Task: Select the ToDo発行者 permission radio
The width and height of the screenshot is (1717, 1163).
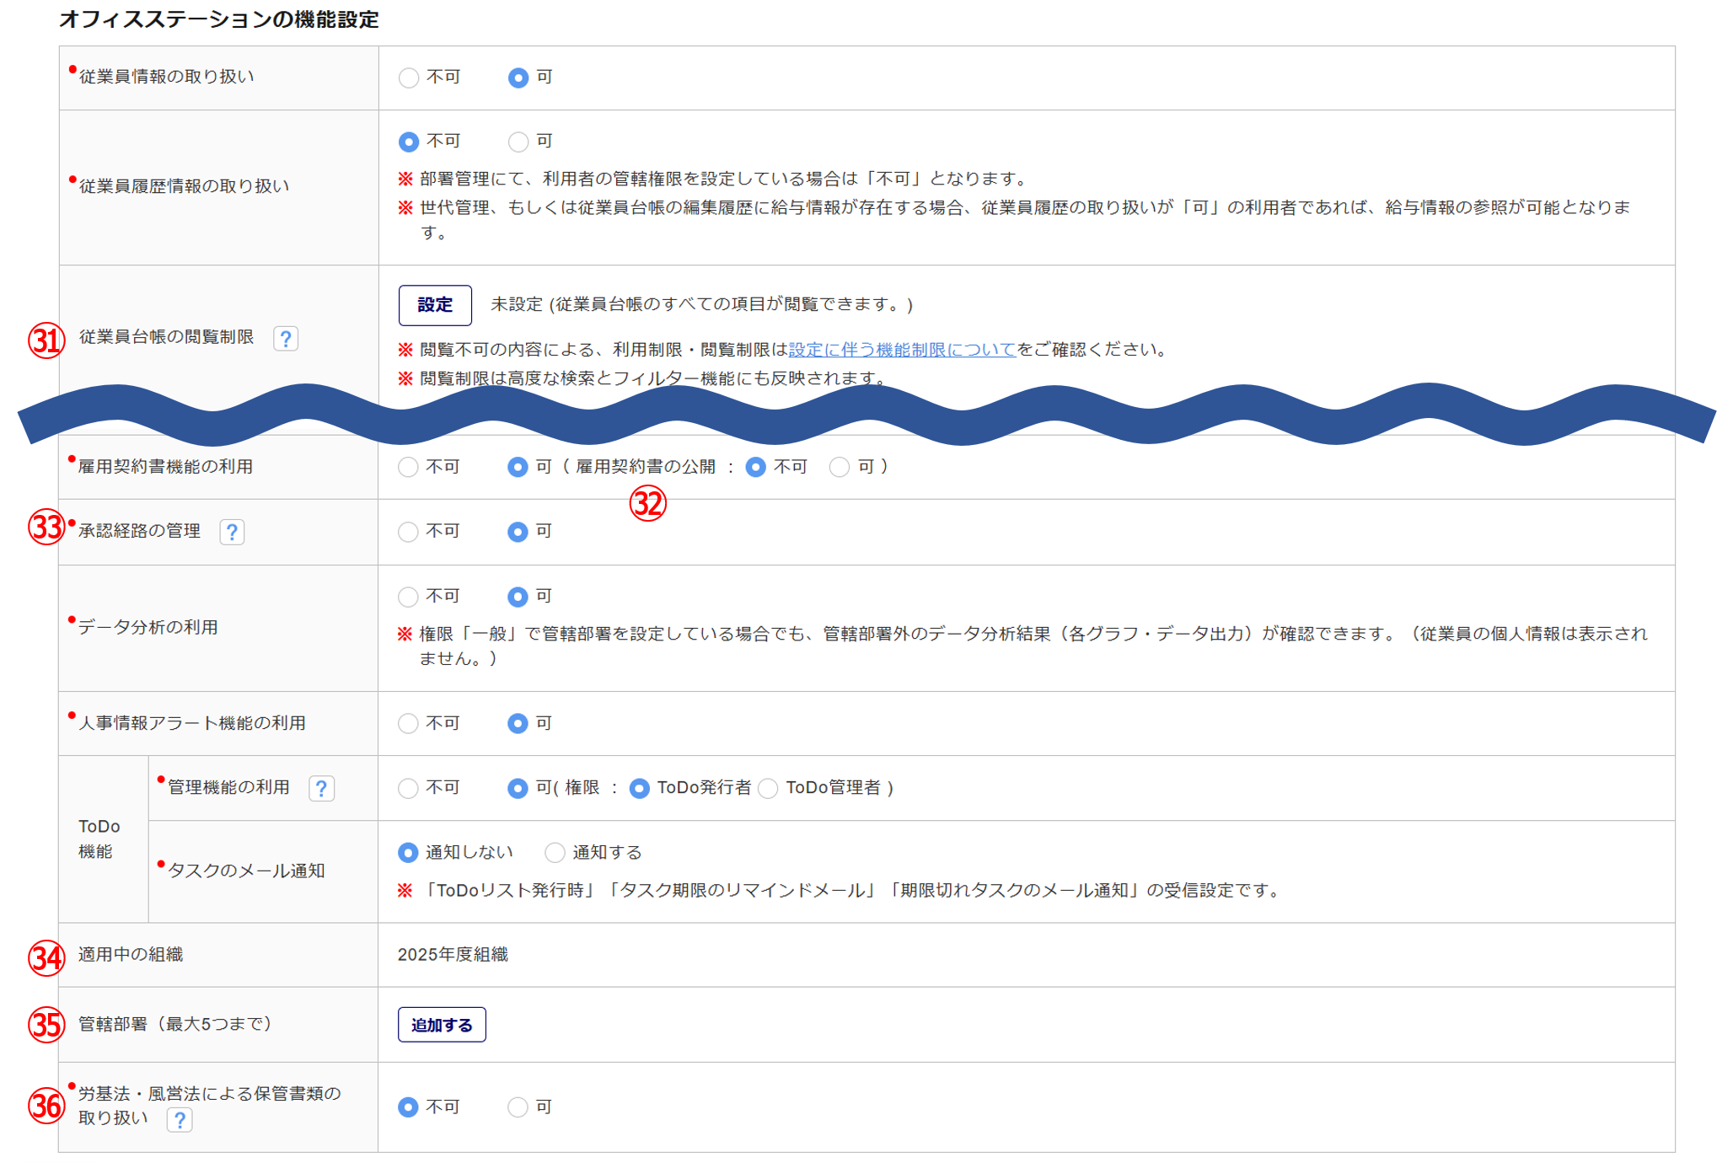Action: [640, 788]
